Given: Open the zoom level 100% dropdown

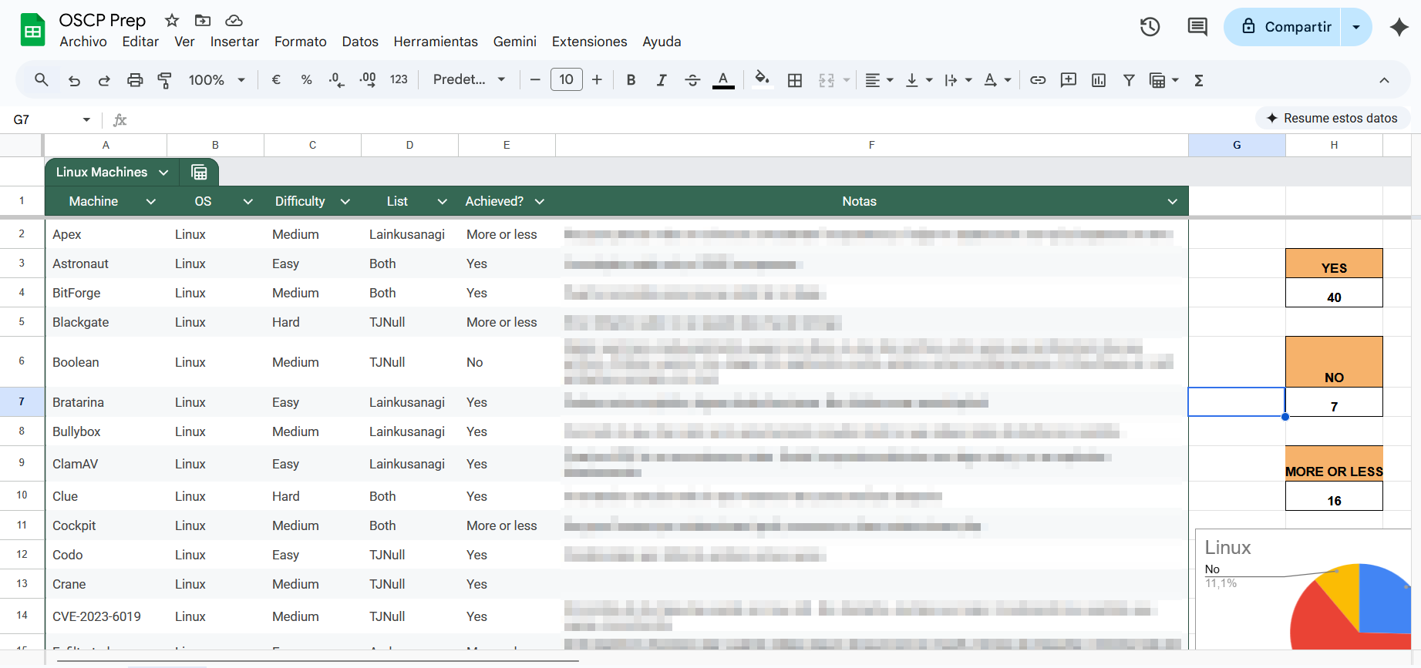Looking at the screenshot, I should pos(217,80).
